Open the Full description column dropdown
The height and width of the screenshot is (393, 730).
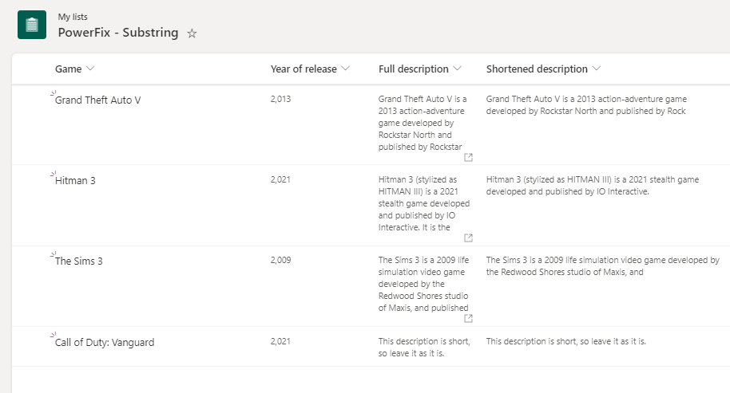[x=457, y=69]
